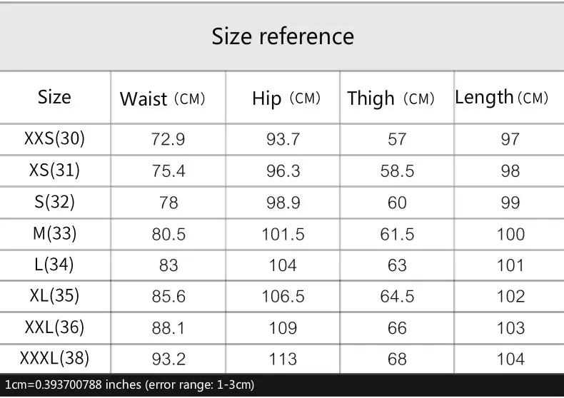Select waist value 93.2 in last row

[168, 359]
